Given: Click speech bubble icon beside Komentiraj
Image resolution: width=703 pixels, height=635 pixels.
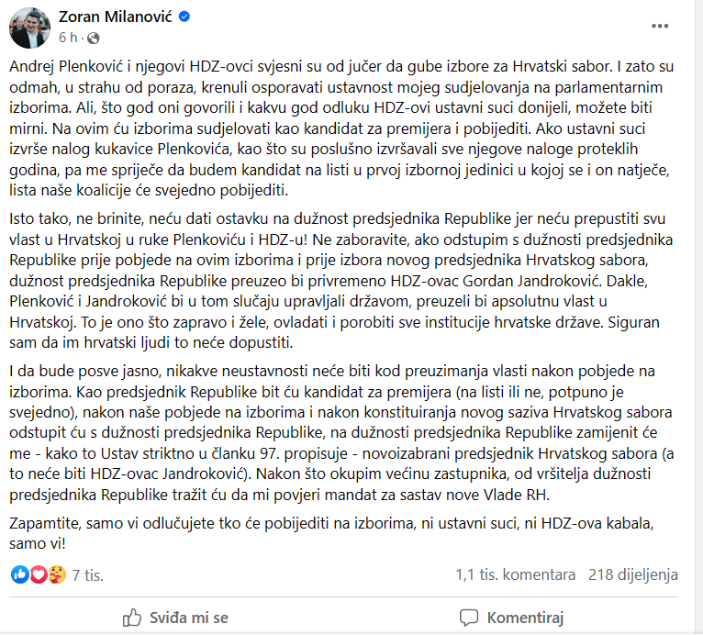Looking at the screenshot, I should click(x=469, y=617).
